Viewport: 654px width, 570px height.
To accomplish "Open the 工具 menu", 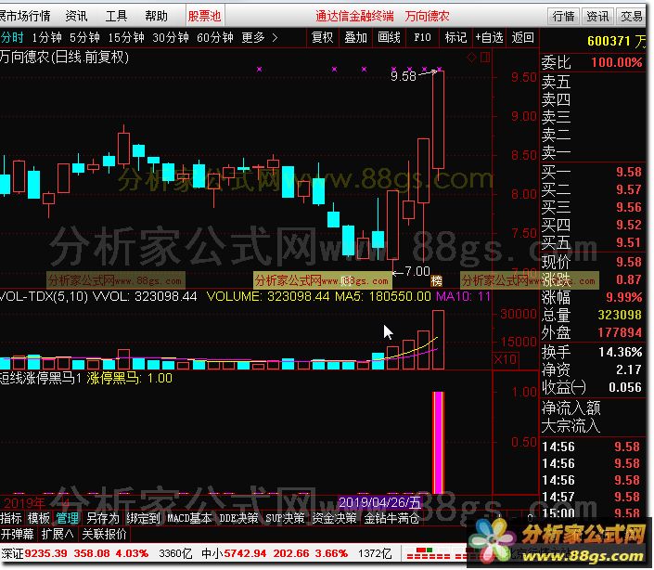I will pyautogui.click(x=116, y=17).
